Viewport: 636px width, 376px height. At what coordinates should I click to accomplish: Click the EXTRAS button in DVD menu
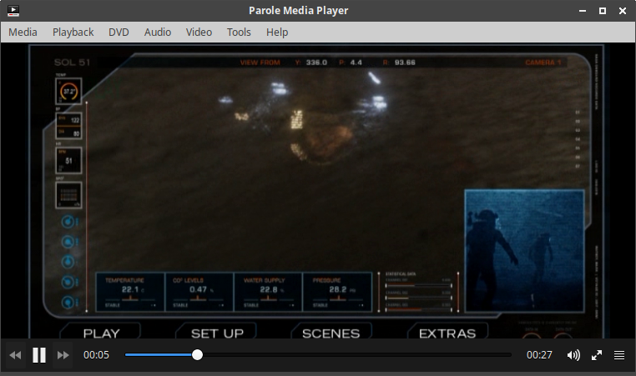(x=447, y=333)
